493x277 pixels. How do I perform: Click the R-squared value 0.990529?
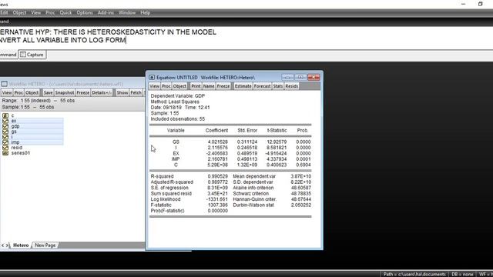[217, 176]
